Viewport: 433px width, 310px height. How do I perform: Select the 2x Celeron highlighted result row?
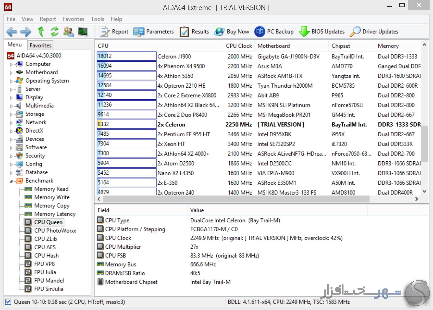[259, 125]
